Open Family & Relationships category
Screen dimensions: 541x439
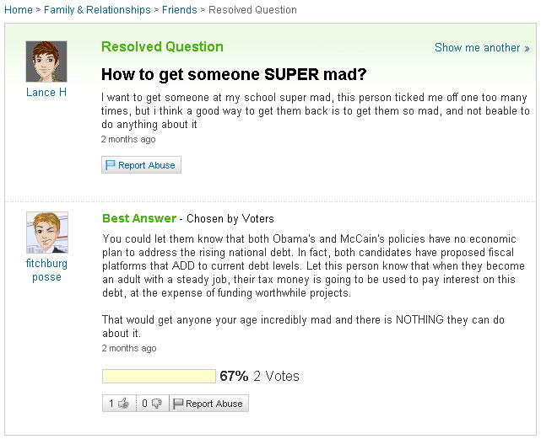(x=97, y=10)
